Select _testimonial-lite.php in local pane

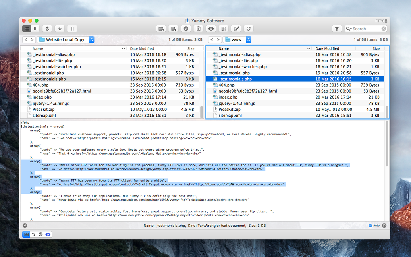point(110,60)
